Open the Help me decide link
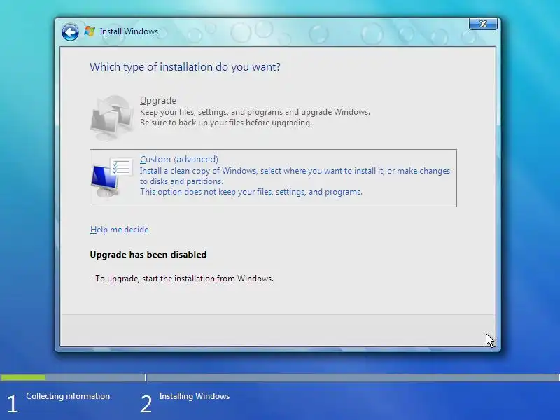This screenshot has height=420, width=560. tap(119, 230)
